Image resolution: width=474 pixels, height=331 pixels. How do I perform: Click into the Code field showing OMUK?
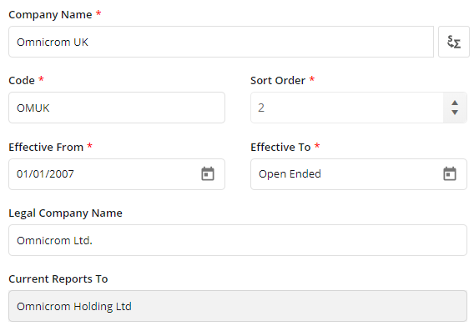click(117, 108)
